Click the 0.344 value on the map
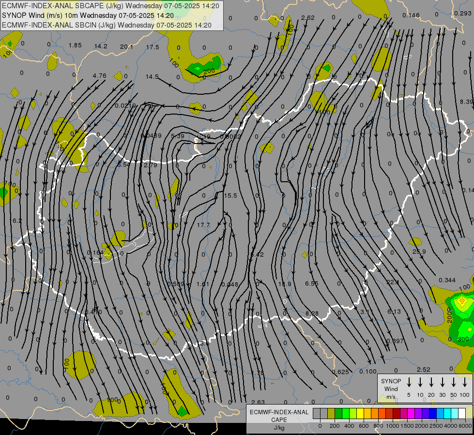Screen dimensions: 474x435 click(x=447, y=280)
